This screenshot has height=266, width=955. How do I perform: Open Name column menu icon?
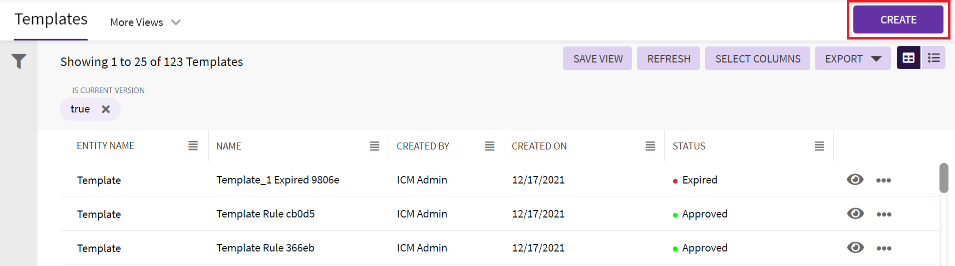(375, 146)
